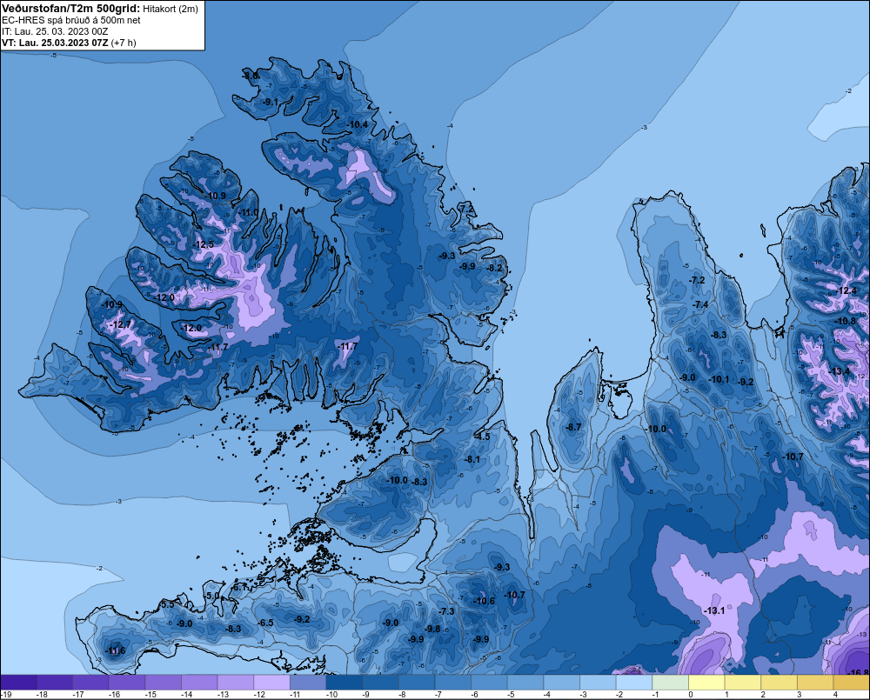The image size is (870, 700).
Task: Click the pale green legend swatch between -1 and 0
Action: (670, 683)
